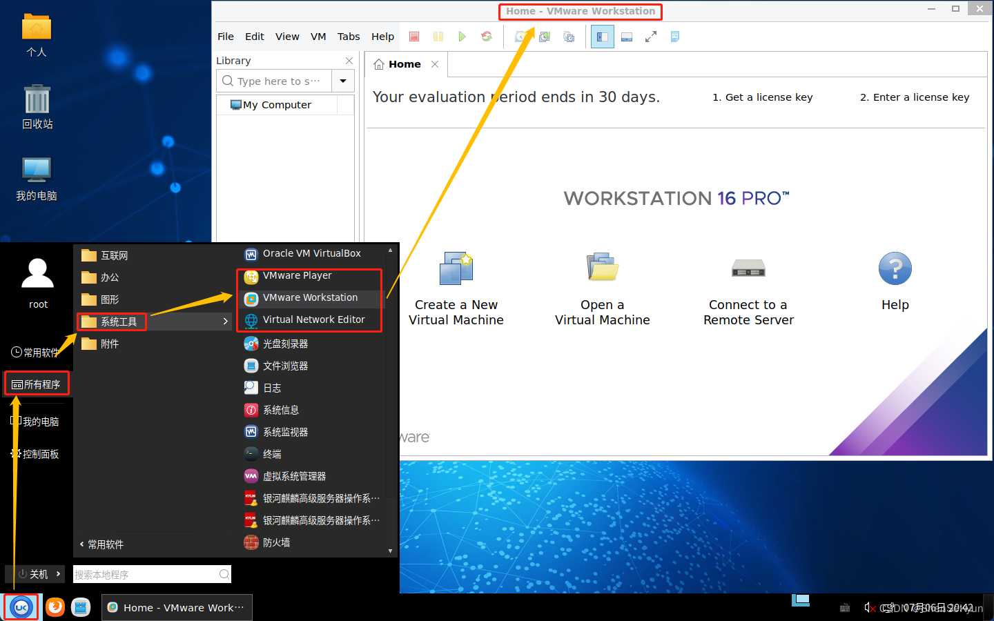The image size is (994, 621).
Task: Open 回收站 recycle bin desktop icon
Action: click(37, 107)
